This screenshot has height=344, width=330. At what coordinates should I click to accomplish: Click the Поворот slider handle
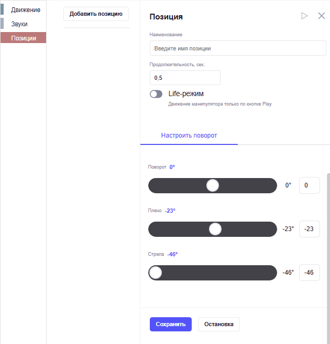coord(213,185)
